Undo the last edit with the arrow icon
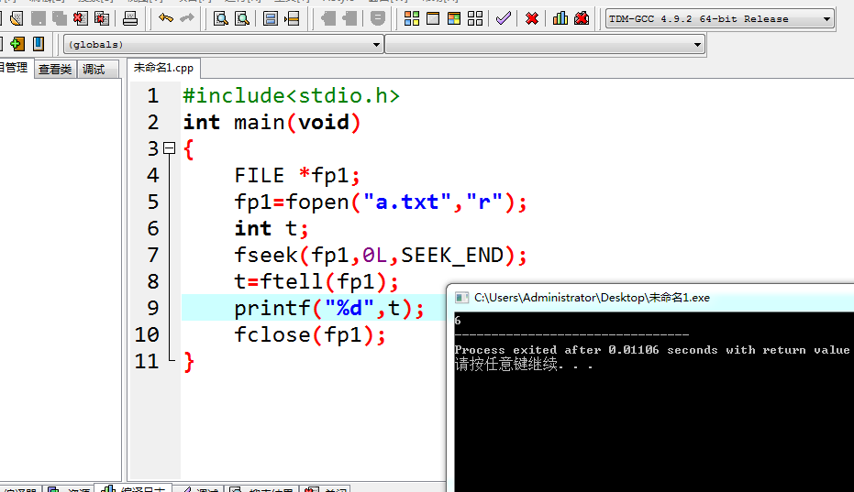This screenshot has height=492, width=854. click(x=165, y=18)
